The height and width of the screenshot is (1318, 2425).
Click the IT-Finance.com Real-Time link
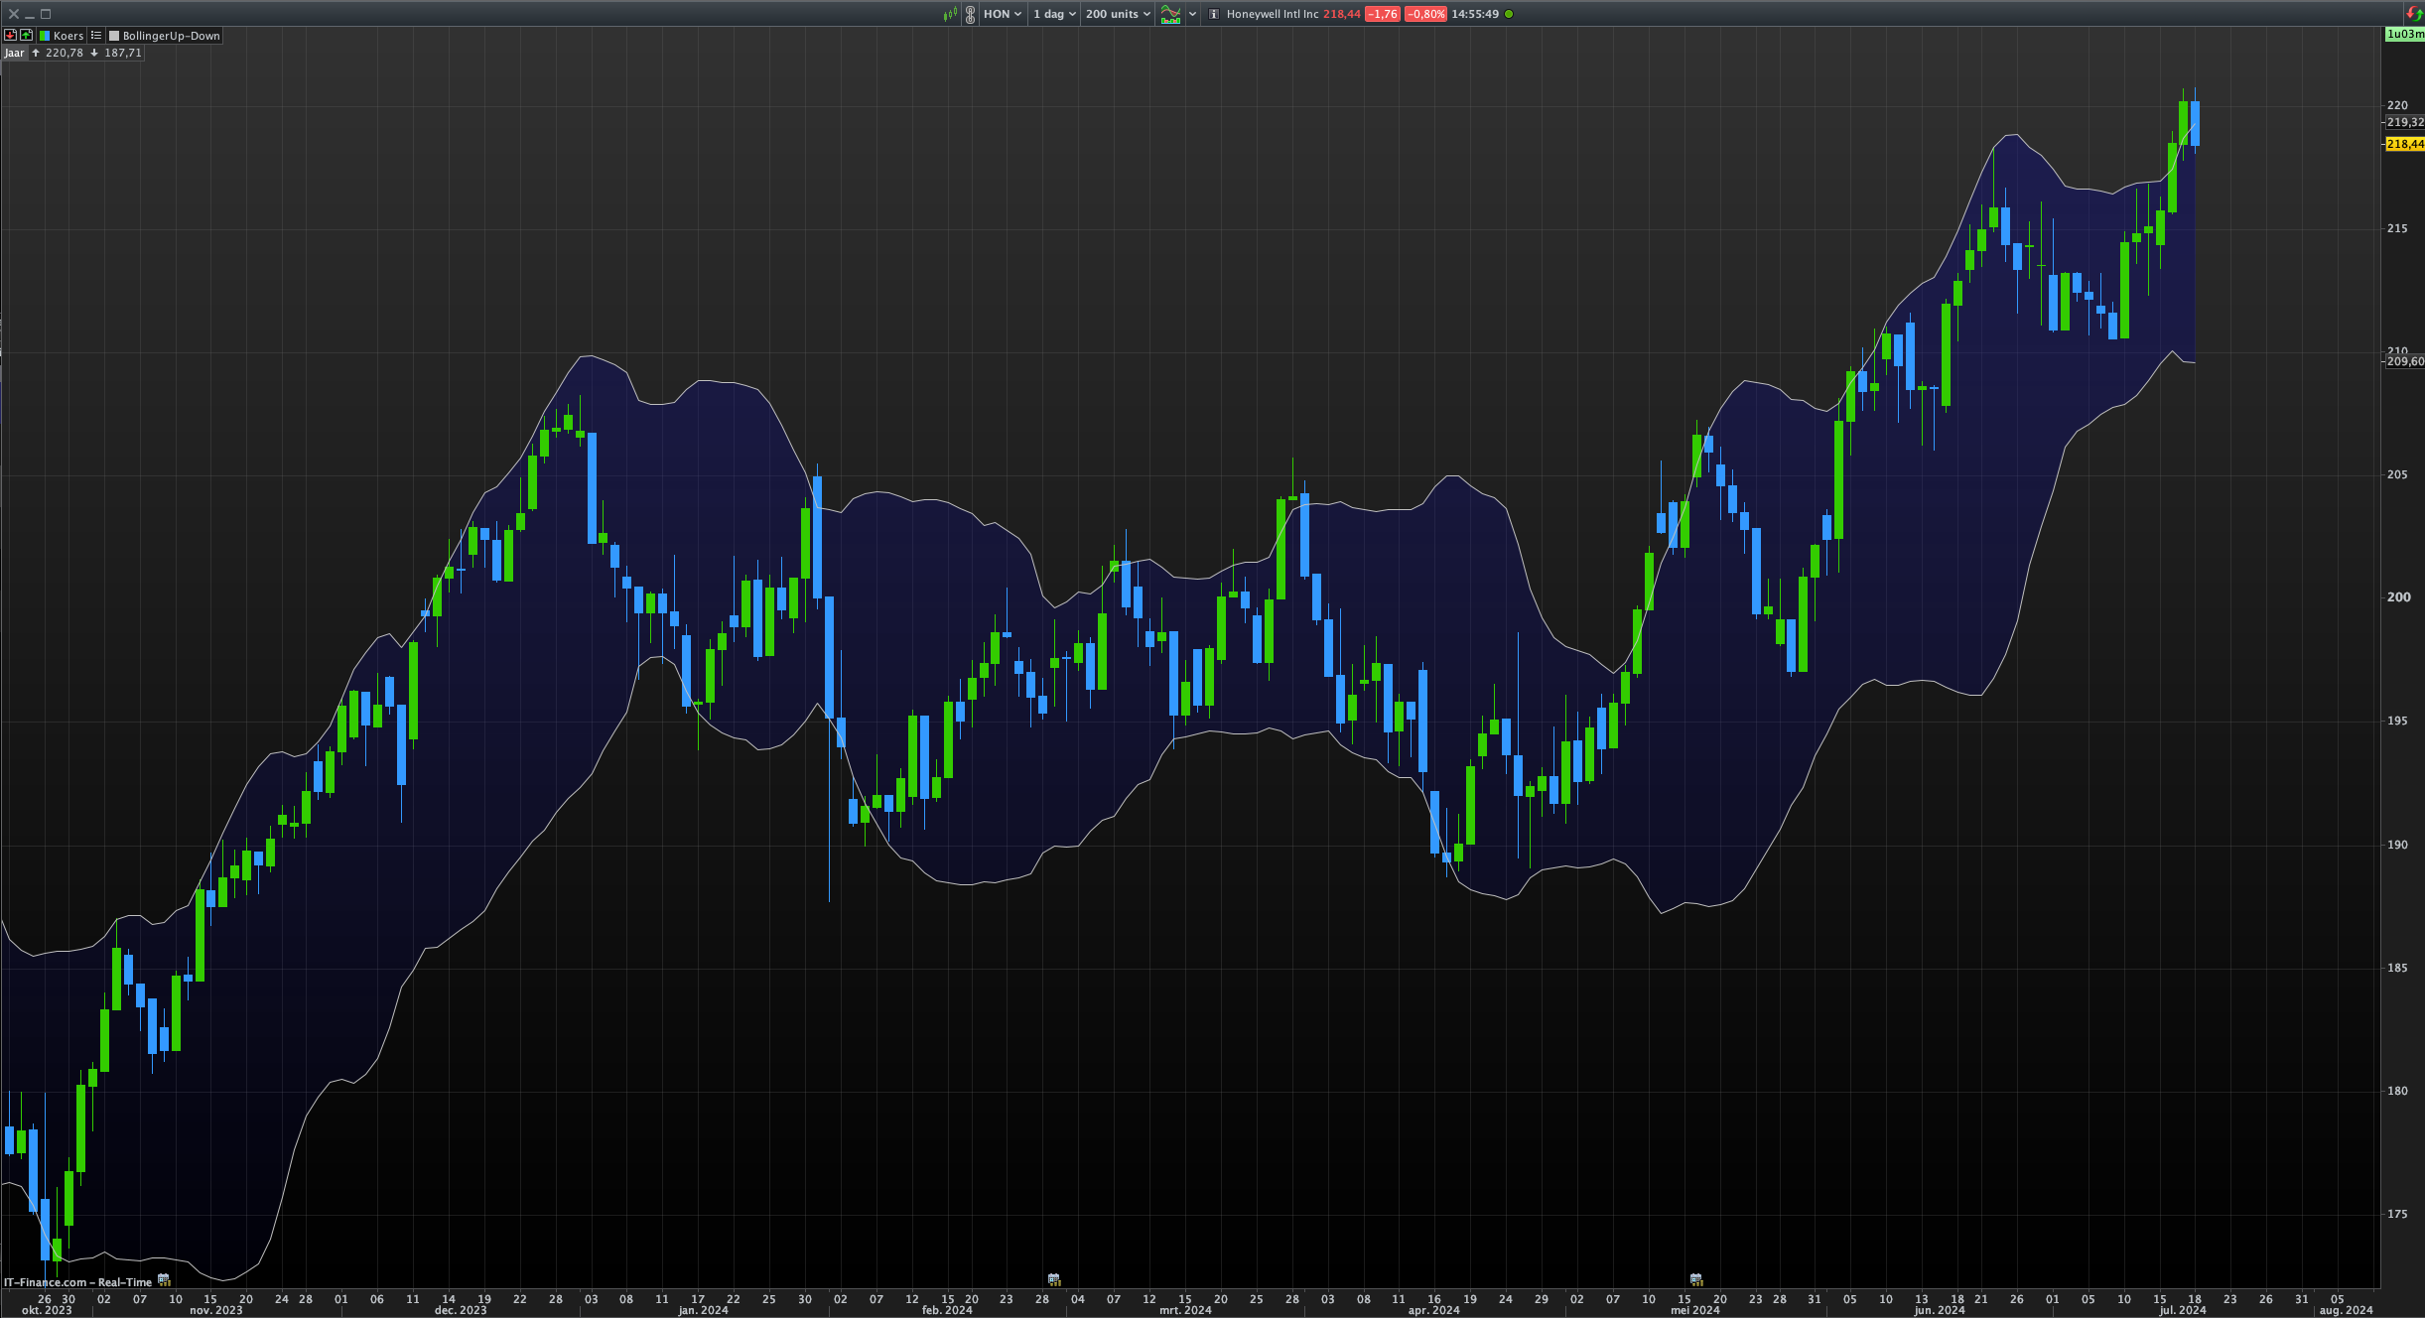click(x=77, y=1282)
